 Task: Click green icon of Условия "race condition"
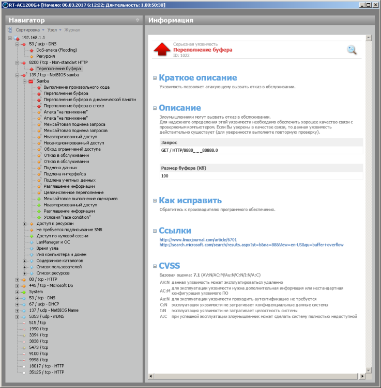coord(39,217)
